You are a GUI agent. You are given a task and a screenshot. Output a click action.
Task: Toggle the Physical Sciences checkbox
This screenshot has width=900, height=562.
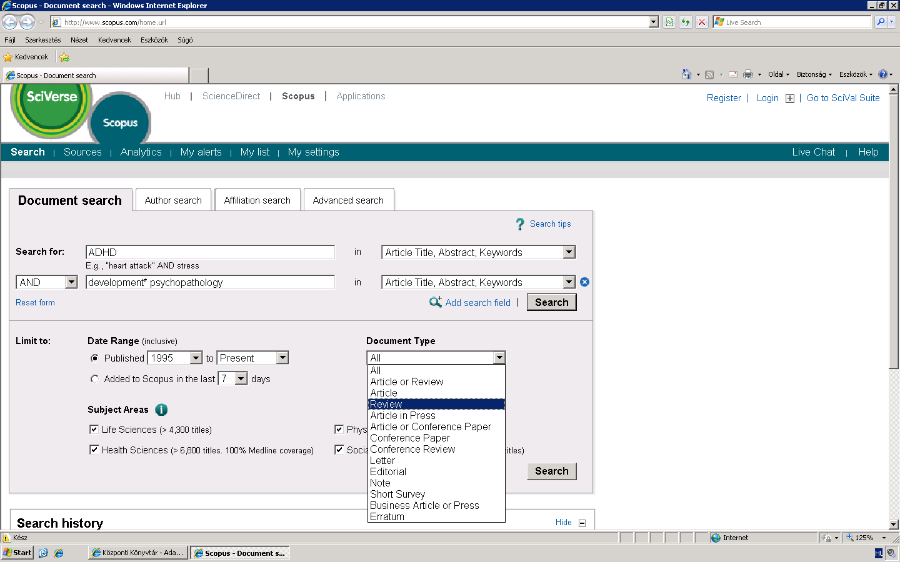coord(339,429)
